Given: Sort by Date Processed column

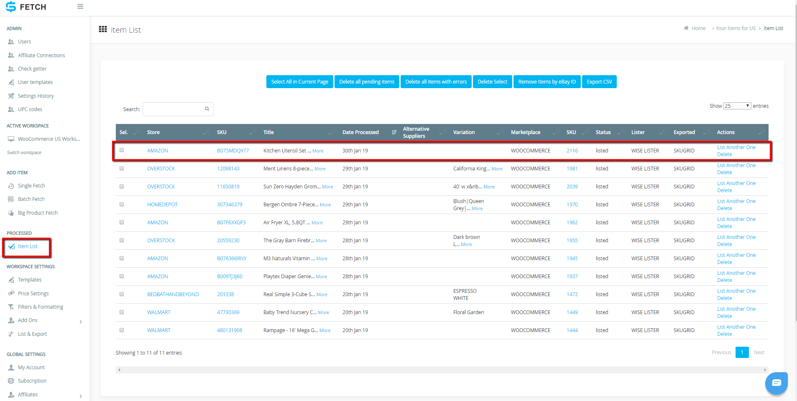Looking at the screenshot, I should [x=369, y=132].
